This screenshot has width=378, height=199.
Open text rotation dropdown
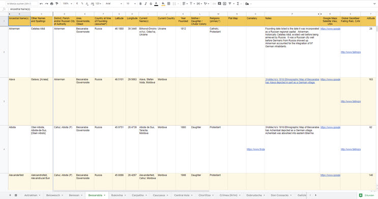(207, 4)
